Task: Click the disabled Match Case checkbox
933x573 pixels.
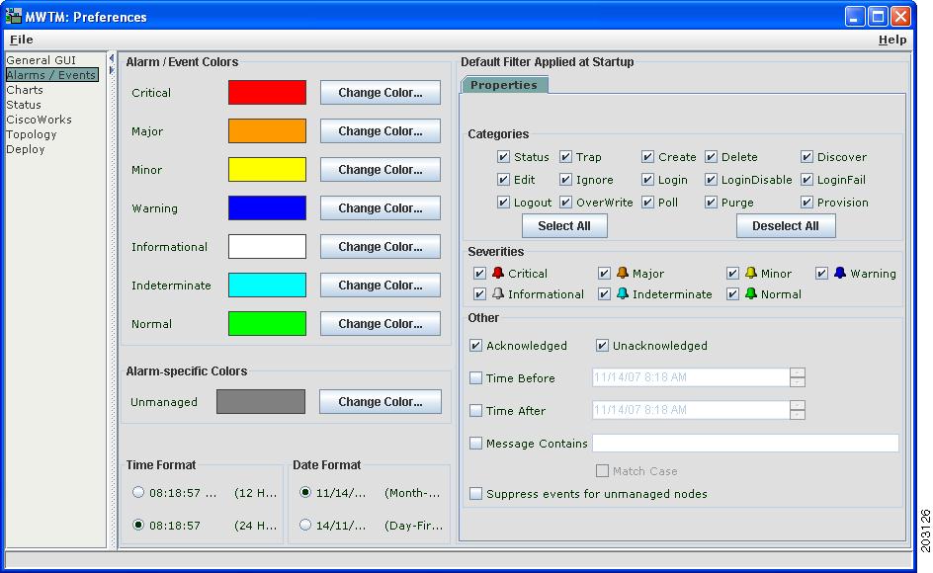Action: point(602,471)
